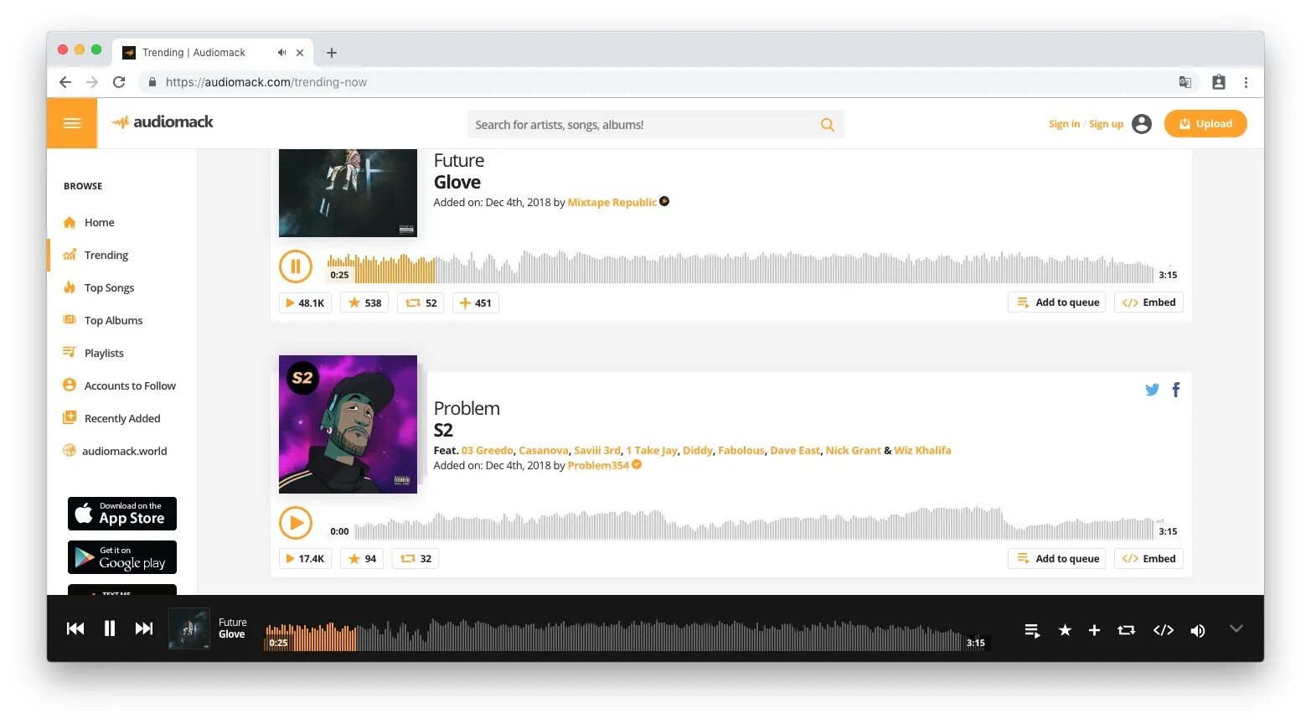Click the S2 album cover thumbnail

[x=348, y=424]
